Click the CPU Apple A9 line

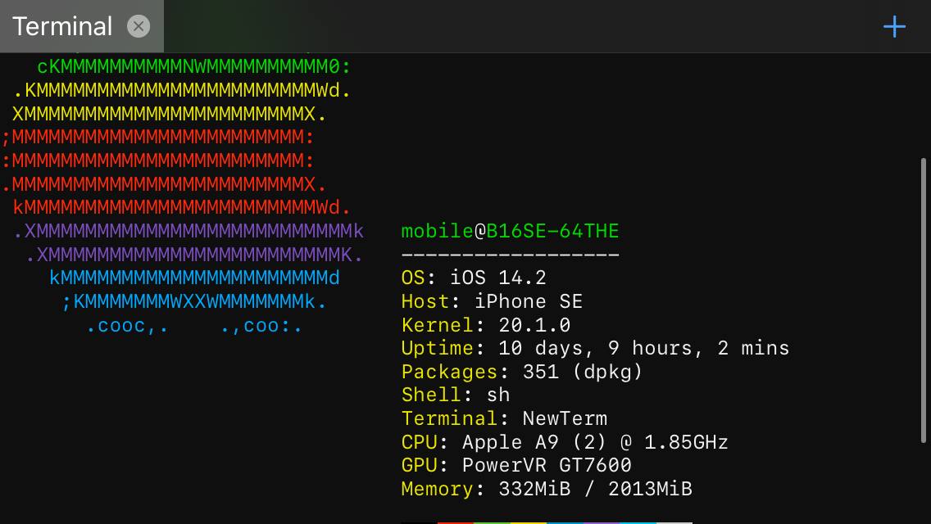(565, 443)
